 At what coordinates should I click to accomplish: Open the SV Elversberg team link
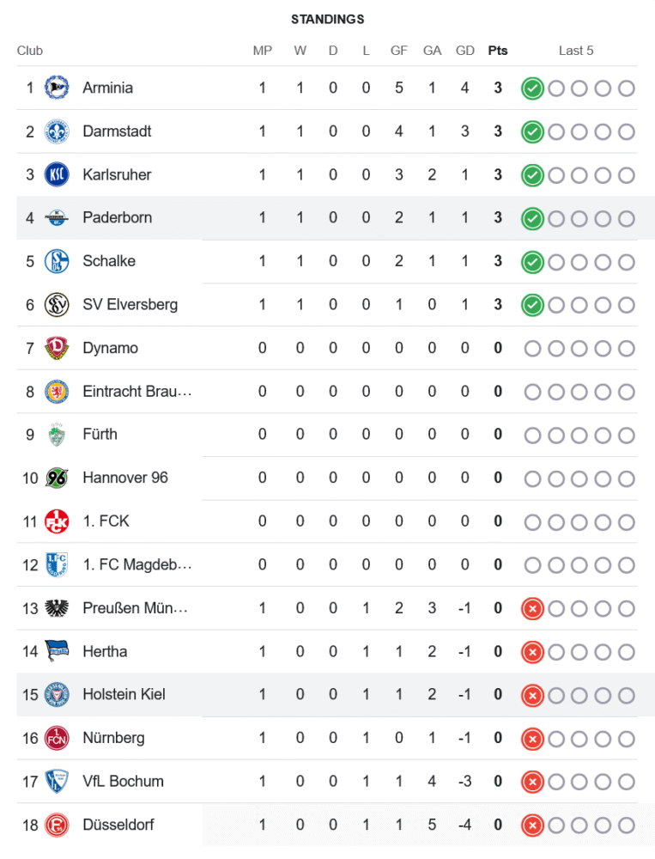tap(130, 304)
